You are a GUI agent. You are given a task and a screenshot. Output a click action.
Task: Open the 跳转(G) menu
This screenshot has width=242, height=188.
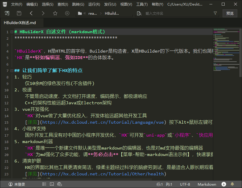click(x=78, y=4)
